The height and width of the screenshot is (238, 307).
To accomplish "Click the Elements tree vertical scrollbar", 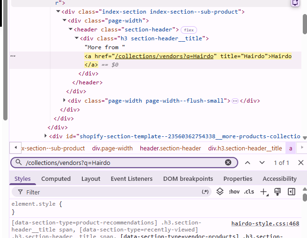I will (x=305, y=24).
